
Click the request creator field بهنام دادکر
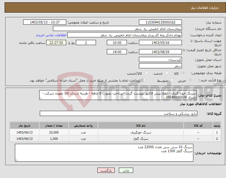(x=125, y=35)
